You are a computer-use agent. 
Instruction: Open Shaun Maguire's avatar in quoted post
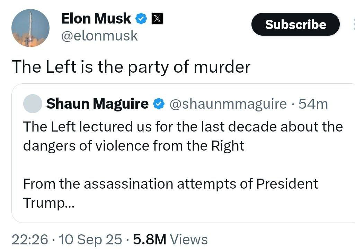33,103
